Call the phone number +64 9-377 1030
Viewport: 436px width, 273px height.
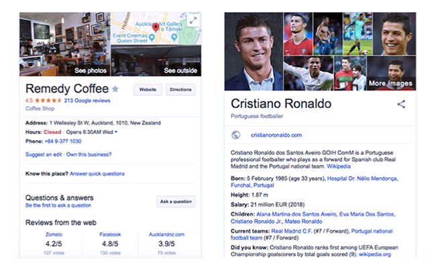coord(63,142)
